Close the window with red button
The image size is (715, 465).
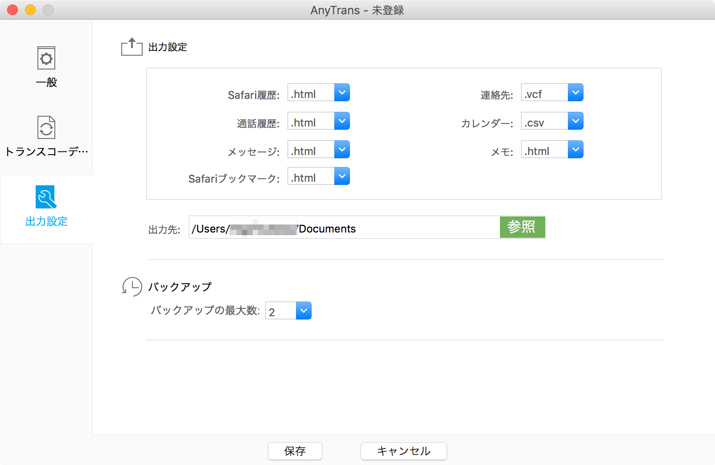(x=12, y=10)
